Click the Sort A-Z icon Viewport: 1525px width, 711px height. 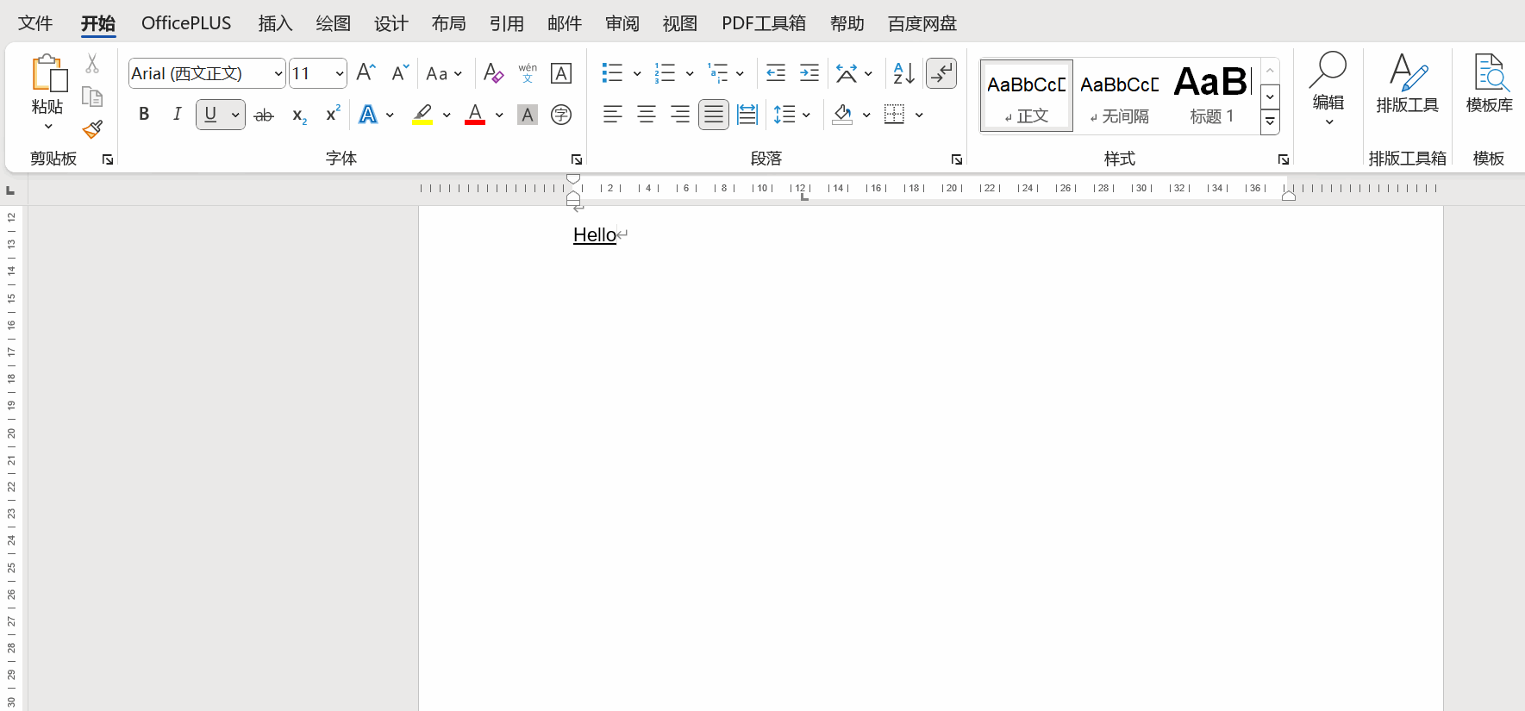click(x=903, y=73)
